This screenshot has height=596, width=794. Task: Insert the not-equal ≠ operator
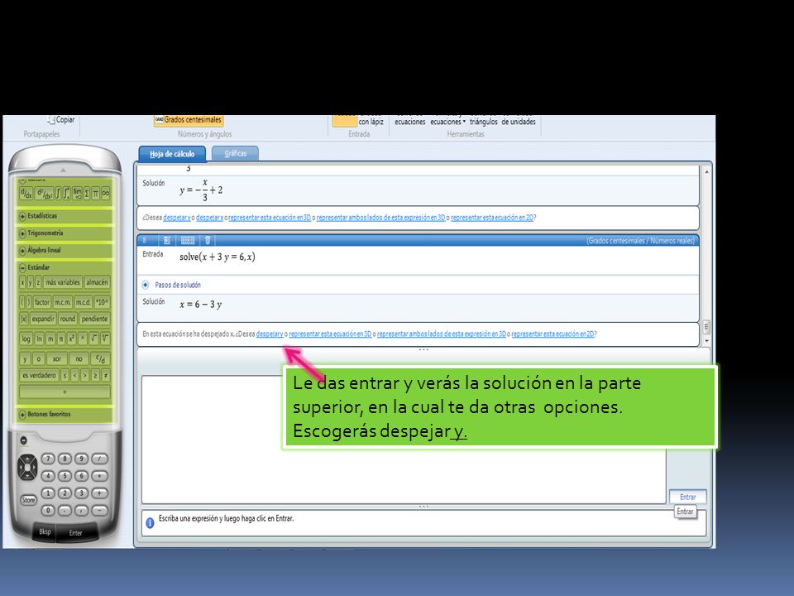click(x=105, y=376)
